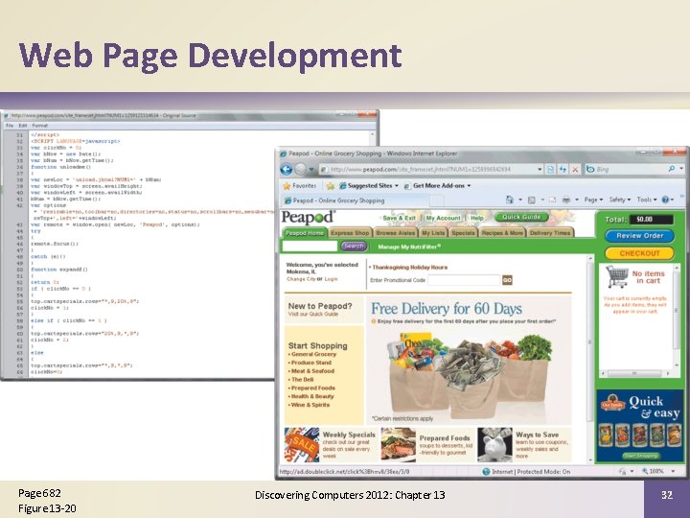
Task: Click the Refresh icon beside the address bar
Action: click(x=563, y=169)
